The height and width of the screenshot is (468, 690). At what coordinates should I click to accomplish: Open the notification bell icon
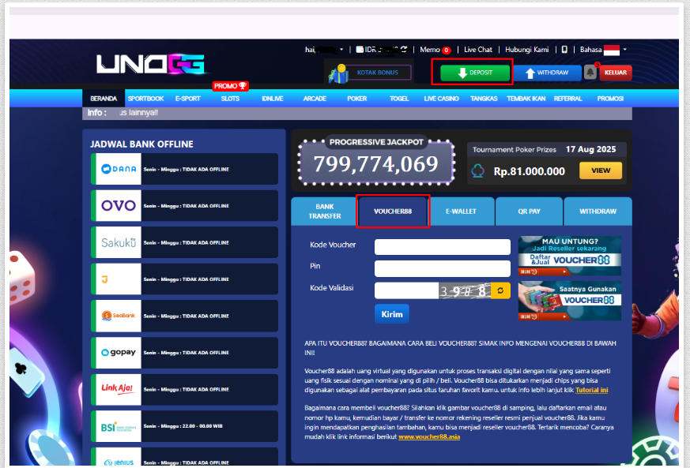pos(590,72)
